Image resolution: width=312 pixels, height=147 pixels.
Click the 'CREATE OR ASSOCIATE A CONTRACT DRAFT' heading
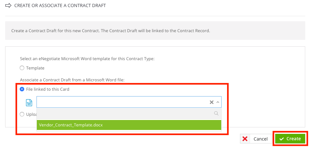click(60, 5)
